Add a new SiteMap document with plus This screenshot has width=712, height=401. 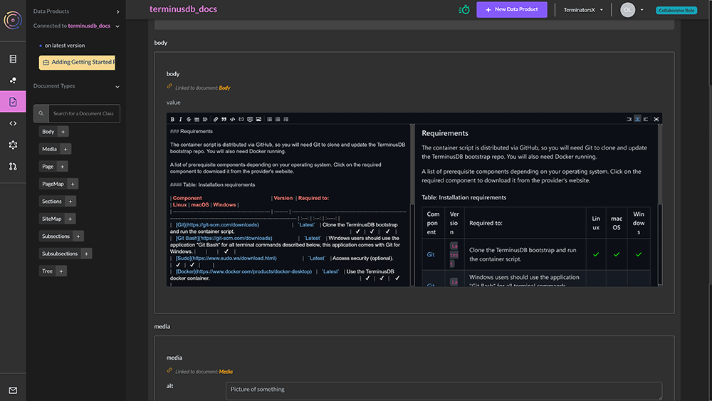pos(70,219)
